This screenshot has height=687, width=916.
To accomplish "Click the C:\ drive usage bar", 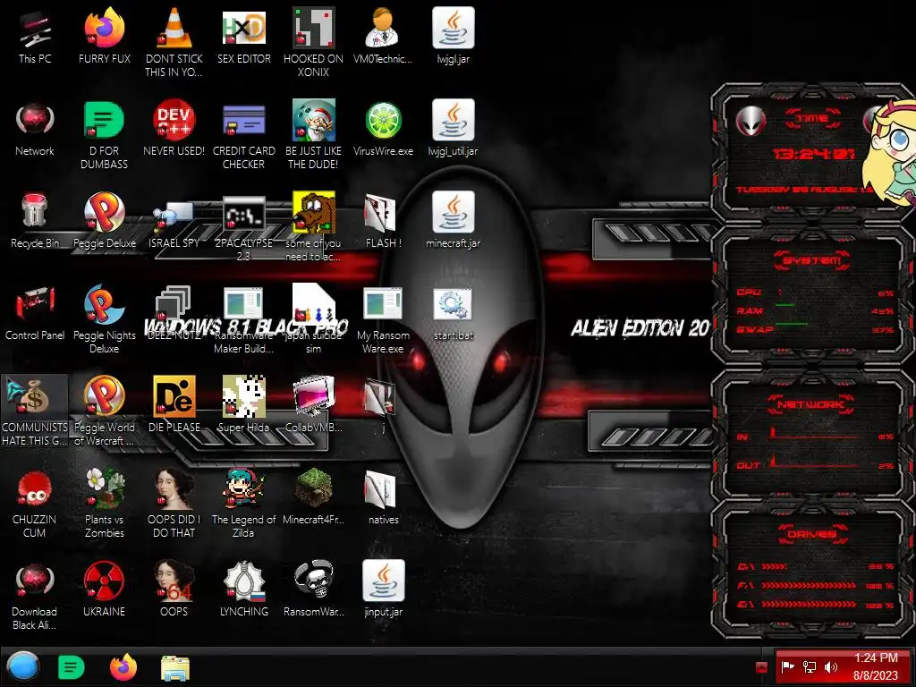I will click(x=774, y=566).
